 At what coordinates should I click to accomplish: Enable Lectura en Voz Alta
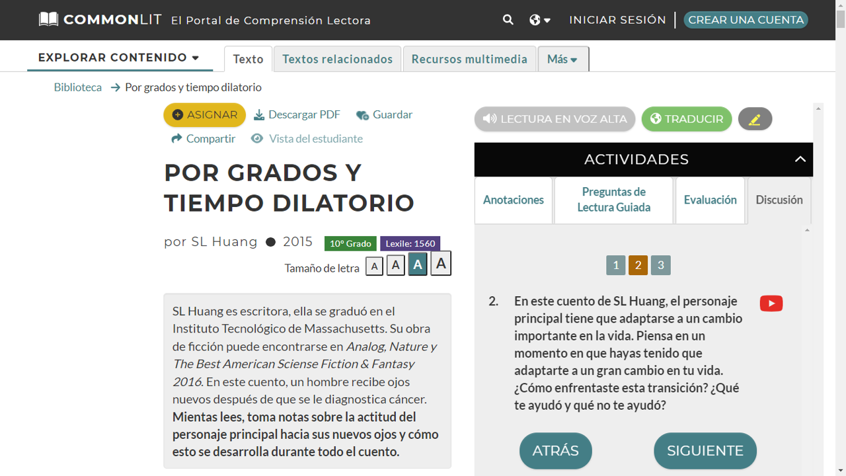(554, 119)
